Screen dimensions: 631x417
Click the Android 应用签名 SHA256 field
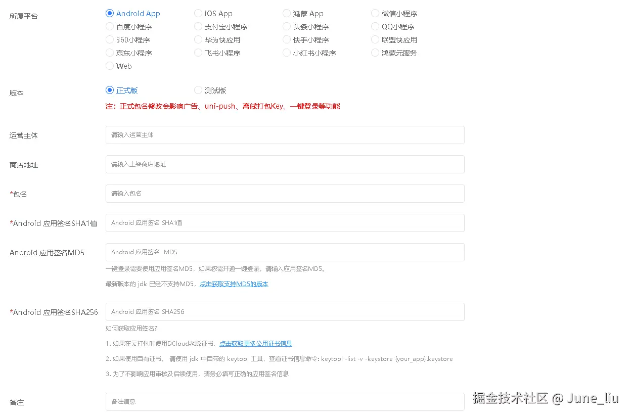pyautogui.click(x=285, y=312)
